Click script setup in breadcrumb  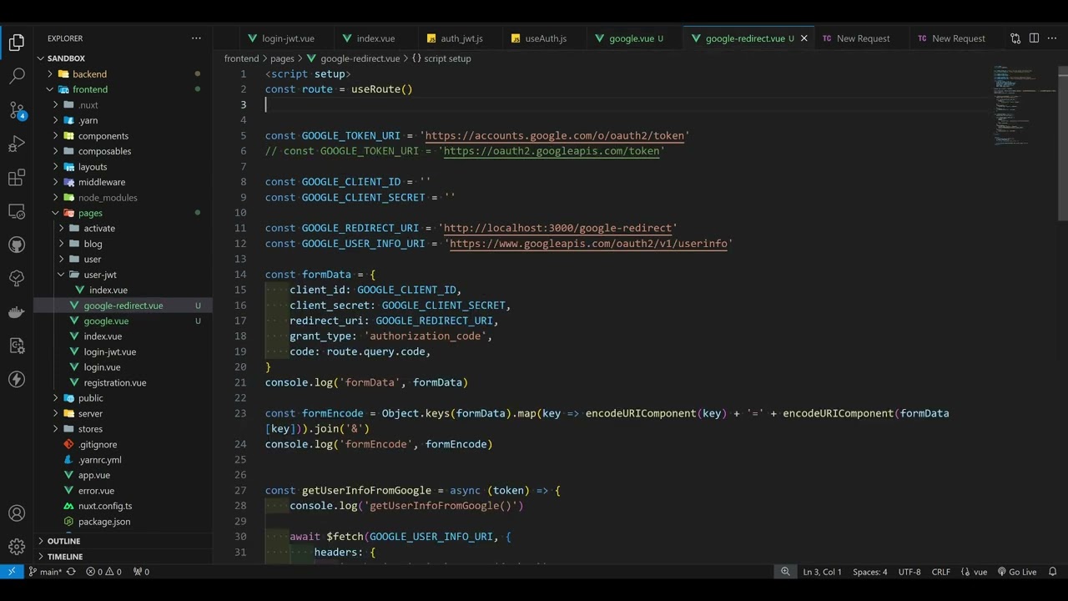(447, 58)
